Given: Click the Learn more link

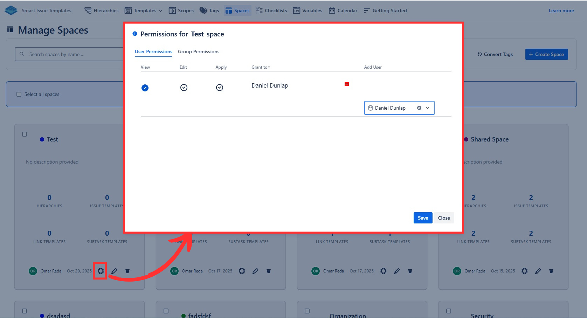Looking at the screenshot, I should 561,11.
